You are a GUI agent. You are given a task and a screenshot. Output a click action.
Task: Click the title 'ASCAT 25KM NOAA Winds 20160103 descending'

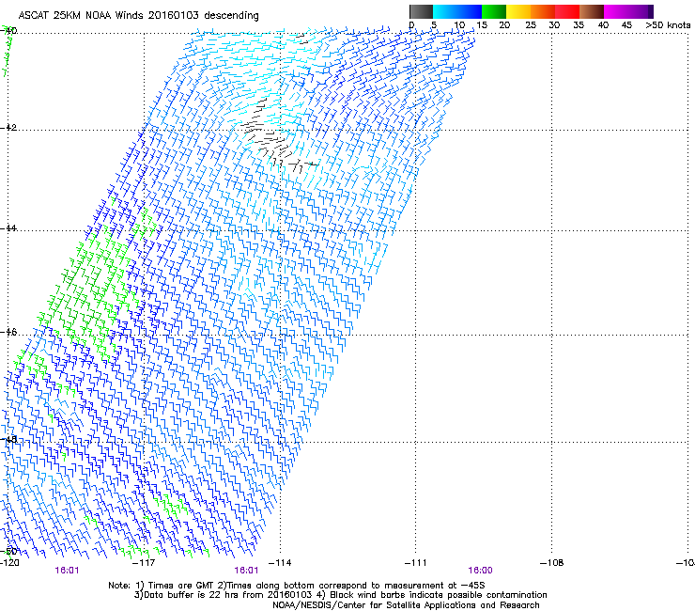(138, 16)
